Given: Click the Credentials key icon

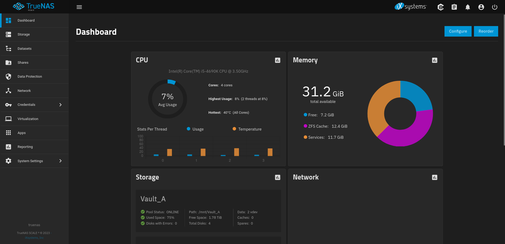Looking at the screenshot, I should tap(8, 105).
